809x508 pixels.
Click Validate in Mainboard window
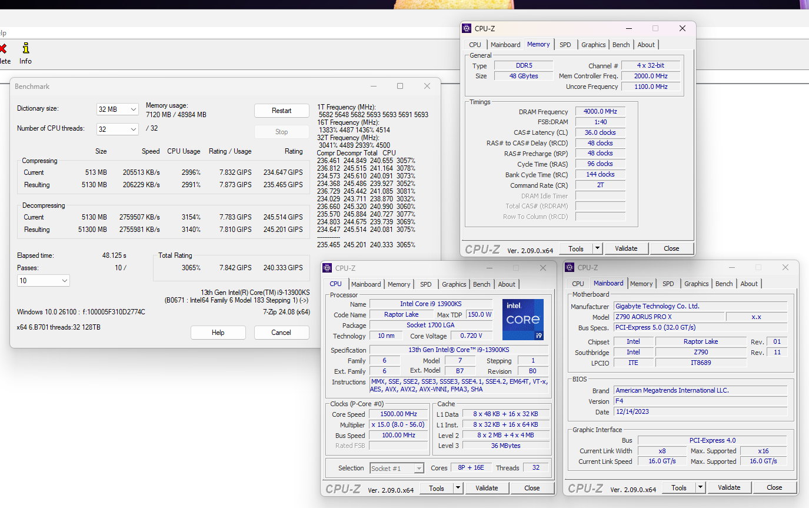click(x=729, y=487)
